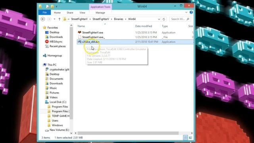Viewport: 254px width, 143px height.
Task: Sort by the Type column header
Action: 165,26
